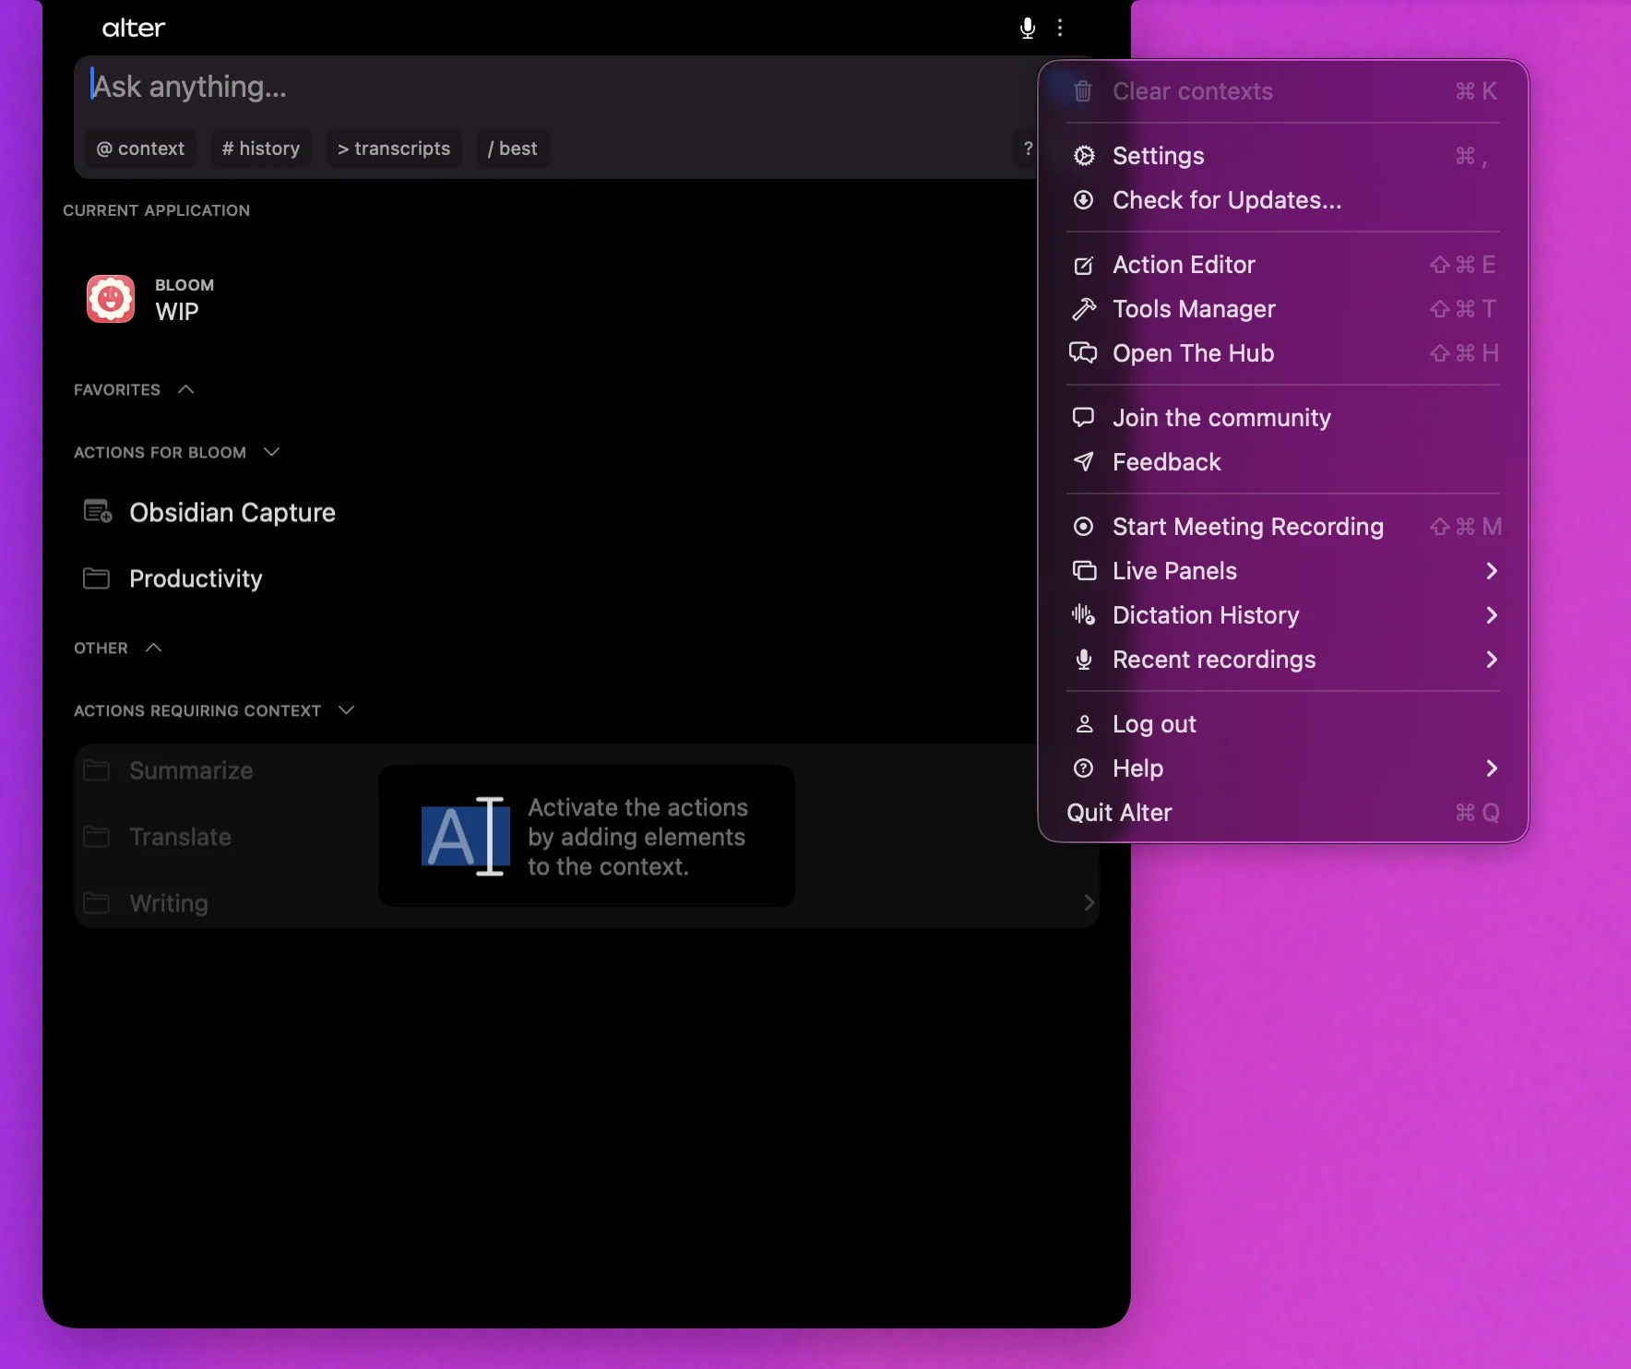Click Join the community
This screenshot has height=1369, width=1631.
(x=1221, y=417)
